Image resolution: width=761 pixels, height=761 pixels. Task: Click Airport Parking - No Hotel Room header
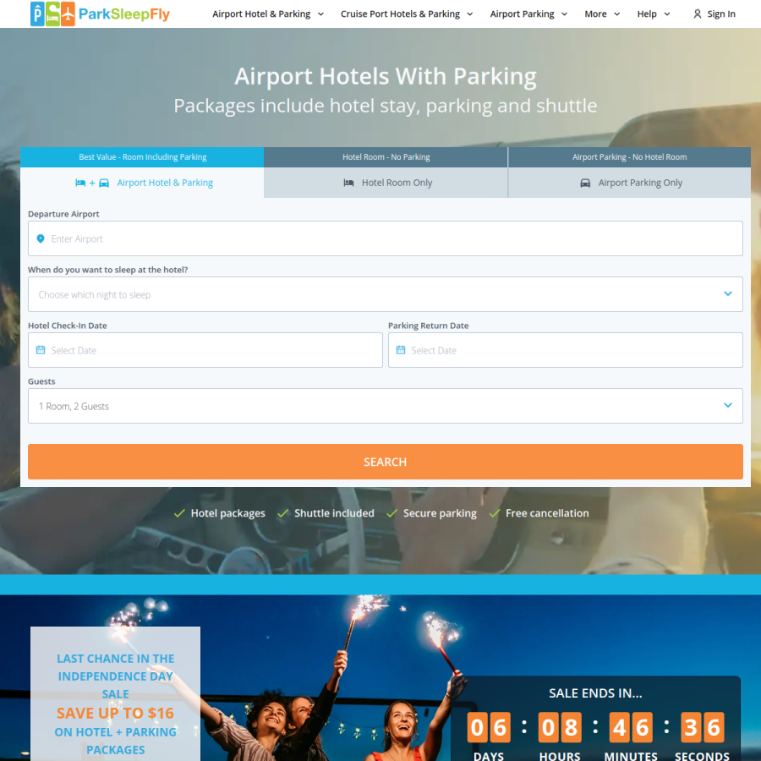(x=629, y=157)
